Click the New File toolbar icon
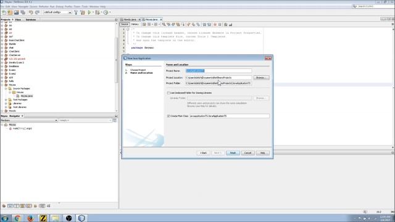This screenshot has width=395, height=222. (4, 12)
